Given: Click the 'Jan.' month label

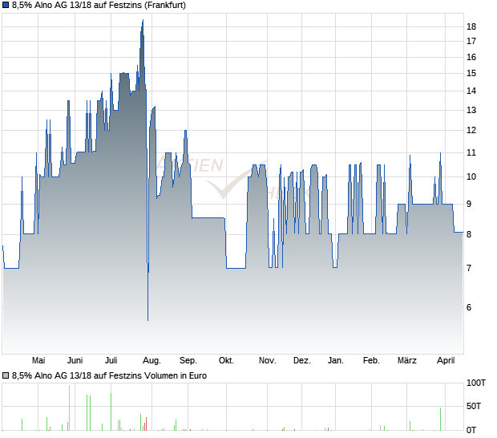Looking at the screenshot, I should click(336, 360).
